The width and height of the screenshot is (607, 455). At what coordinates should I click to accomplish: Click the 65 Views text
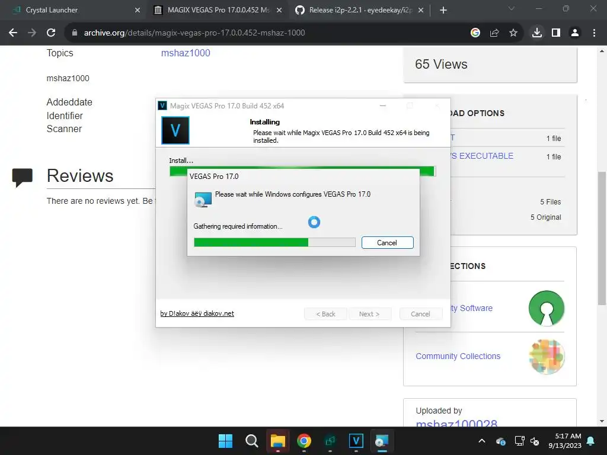[441, 64]
